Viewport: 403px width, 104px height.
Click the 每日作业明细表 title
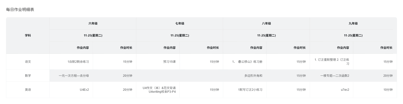[x=20, y=10]
